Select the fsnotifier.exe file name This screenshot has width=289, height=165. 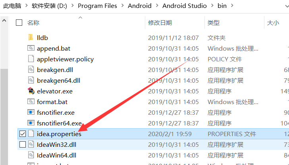pos(56,112)
